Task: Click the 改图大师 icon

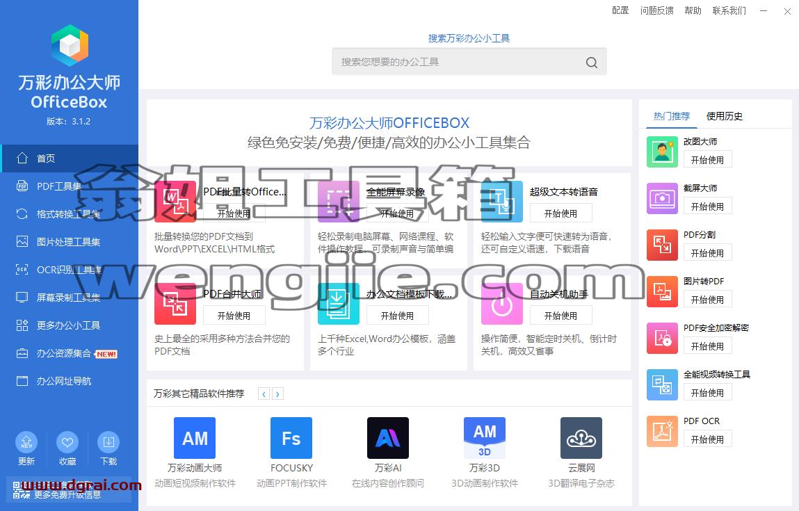Action: [662, 152]
